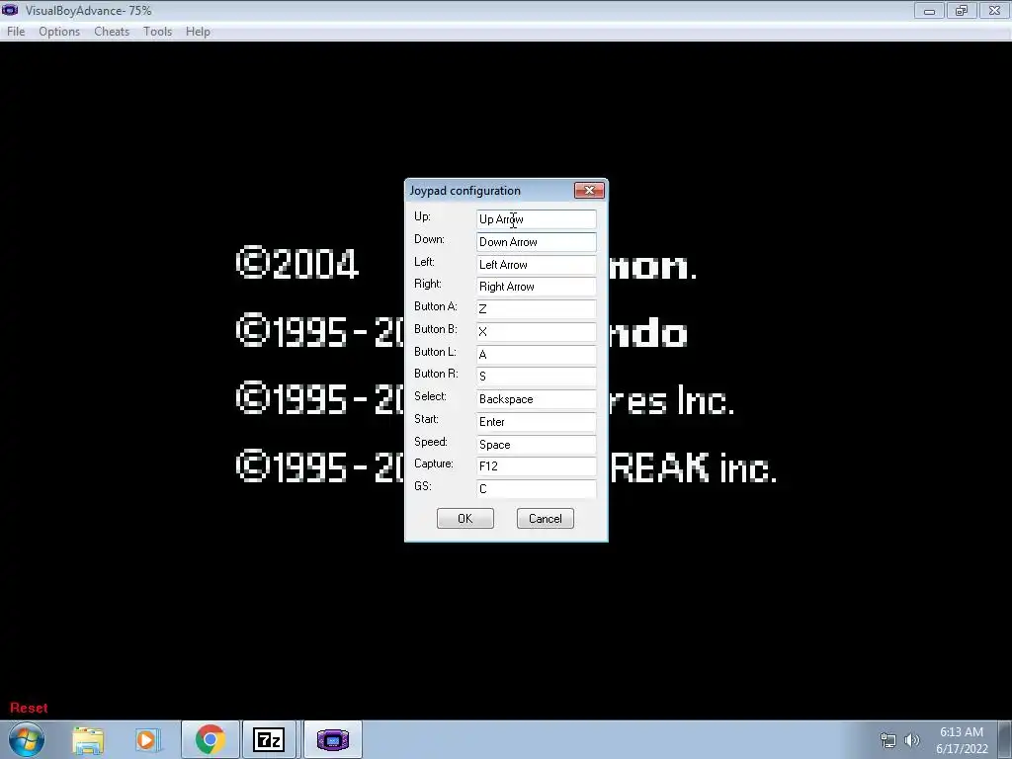Click the Up key field
The height and width of the screenshot is (759, 1012).
[x=537, y=219]
